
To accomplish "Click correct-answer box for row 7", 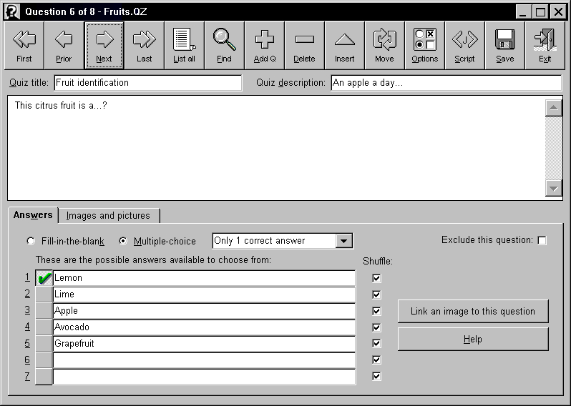I will click(44, 376).
